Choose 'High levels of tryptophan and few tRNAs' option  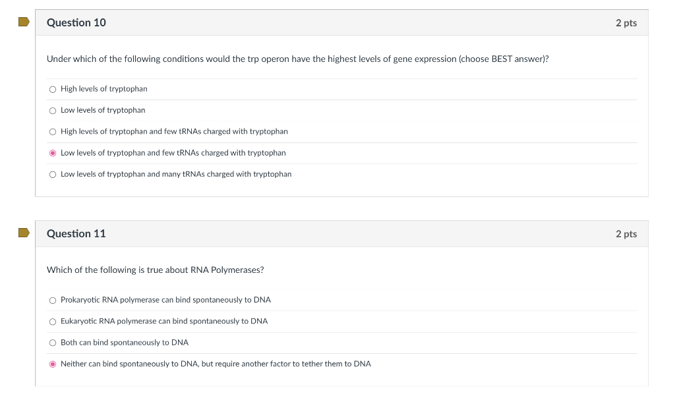click(53, 132)
